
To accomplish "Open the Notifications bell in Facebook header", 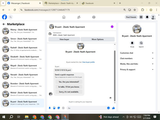I will tap(147, 17).
